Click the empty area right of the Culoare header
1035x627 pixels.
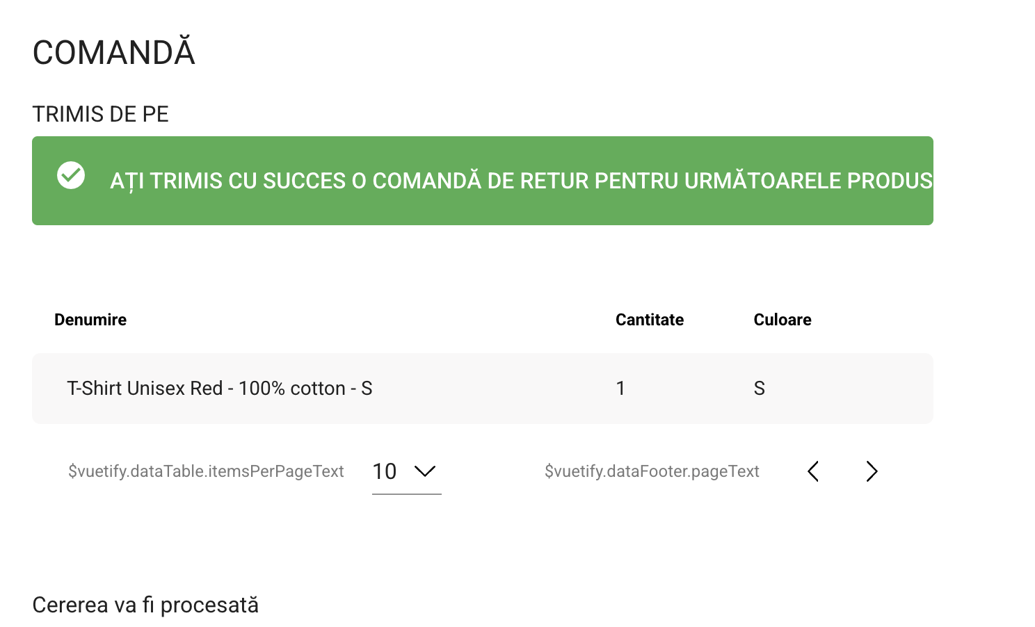click(876, 320)
